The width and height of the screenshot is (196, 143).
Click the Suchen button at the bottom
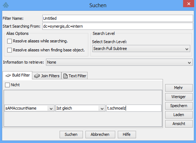(71, 134)
